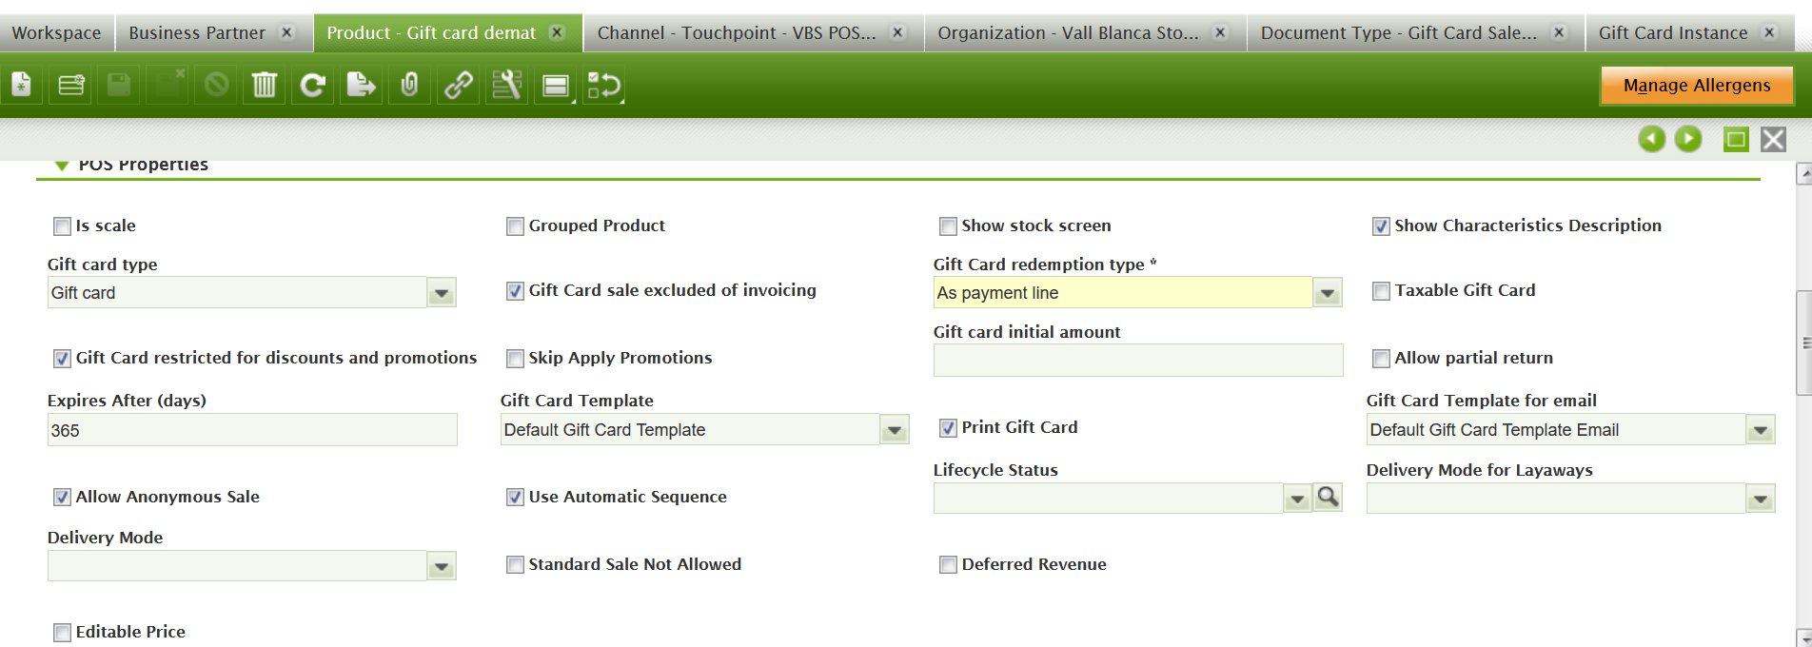Open the Gift card type dropdown
This screenshot has height=647, width=1812.
pos(441,293)
